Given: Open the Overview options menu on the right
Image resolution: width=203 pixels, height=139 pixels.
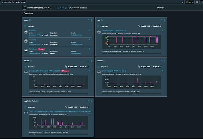Looking at the screenshot, I should 166,7.
